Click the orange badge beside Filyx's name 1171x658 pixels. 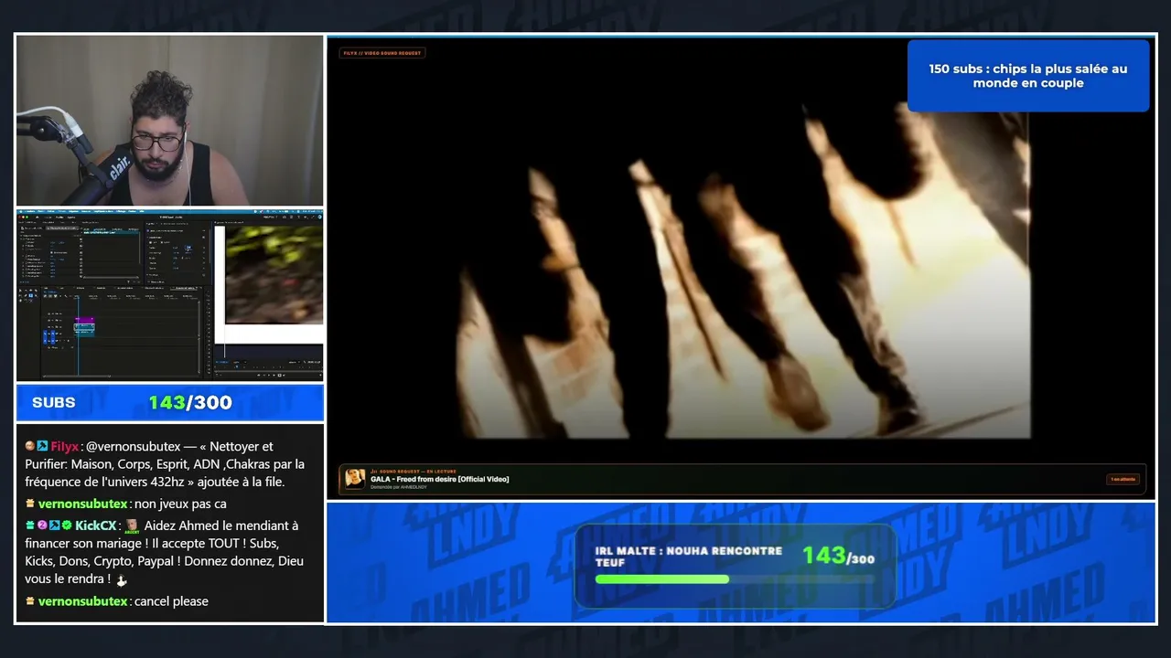point(30,447)
